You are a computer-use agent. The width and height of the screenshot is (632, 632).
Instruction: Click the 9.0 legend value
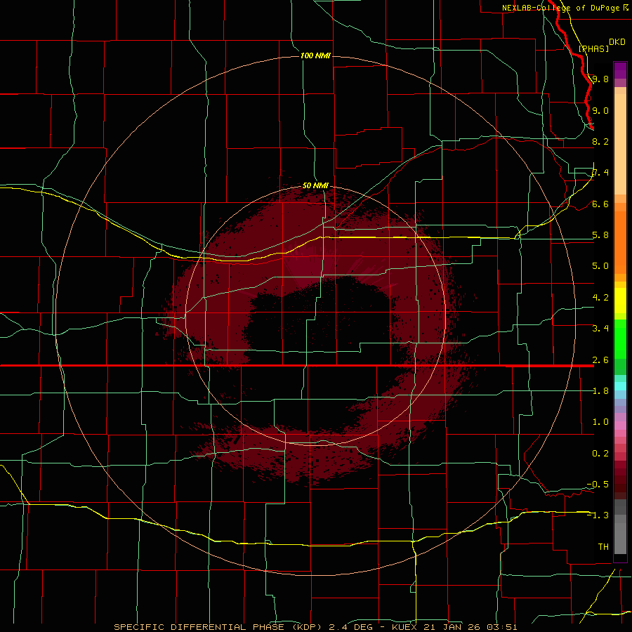[x=600, y=110]
